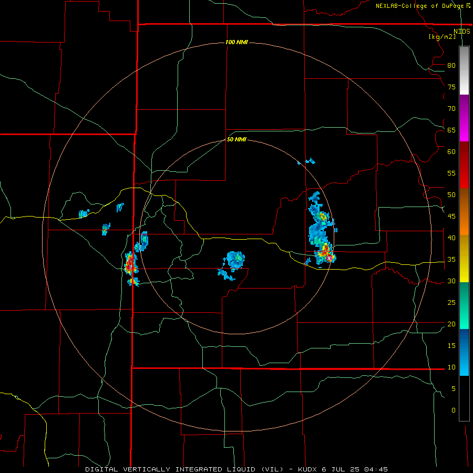Click the "KUDX" radar station identifier
The width and height of the screenshot is (473, 473).
(309, 469)
